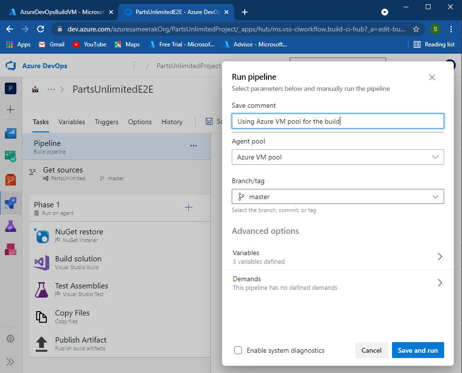Viewport: 462px width, 373px height.
Task: Open the Gmail bookmark
Action: (52, 44)
